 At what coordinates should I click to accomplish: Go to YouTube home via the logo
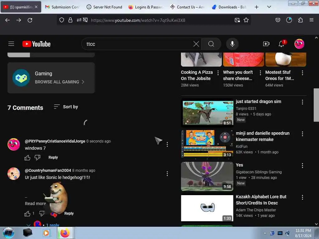click(36, 44)
